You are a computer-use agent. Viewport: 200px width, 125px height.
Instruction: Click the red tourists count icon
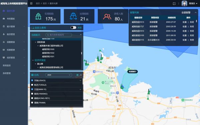(x=107, y=17)
